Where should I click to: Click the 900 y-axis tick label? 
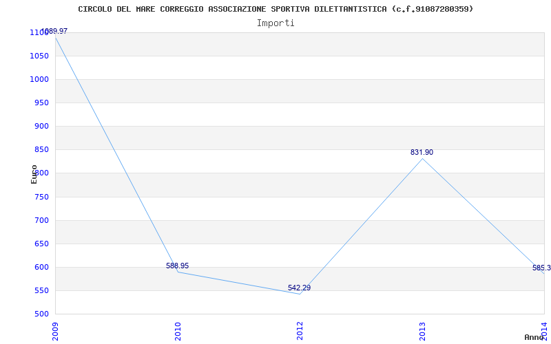coord(41,127)
